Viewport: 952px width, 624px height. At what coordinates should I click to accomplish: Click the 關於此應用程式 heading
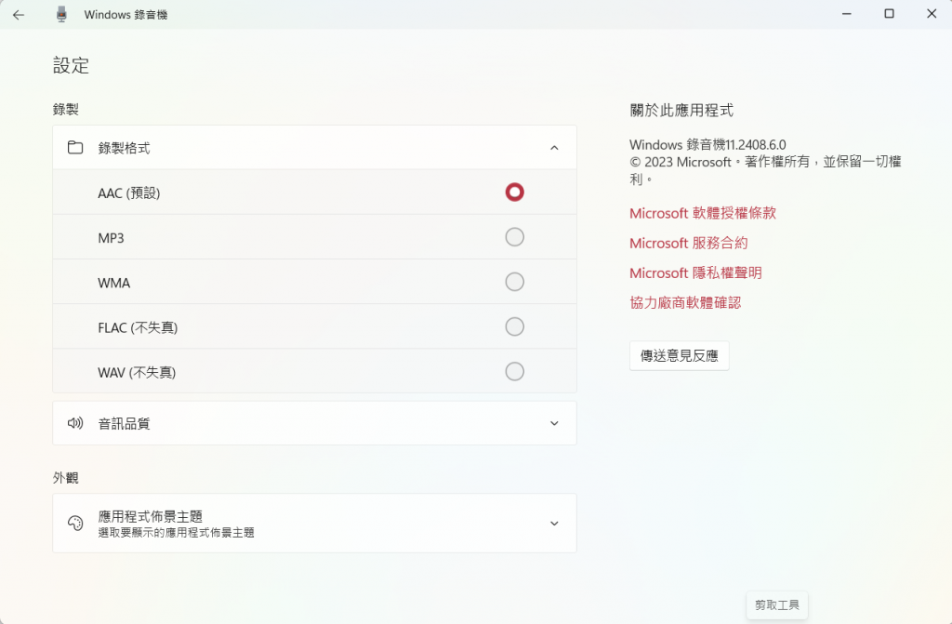[x=681, y=111]
